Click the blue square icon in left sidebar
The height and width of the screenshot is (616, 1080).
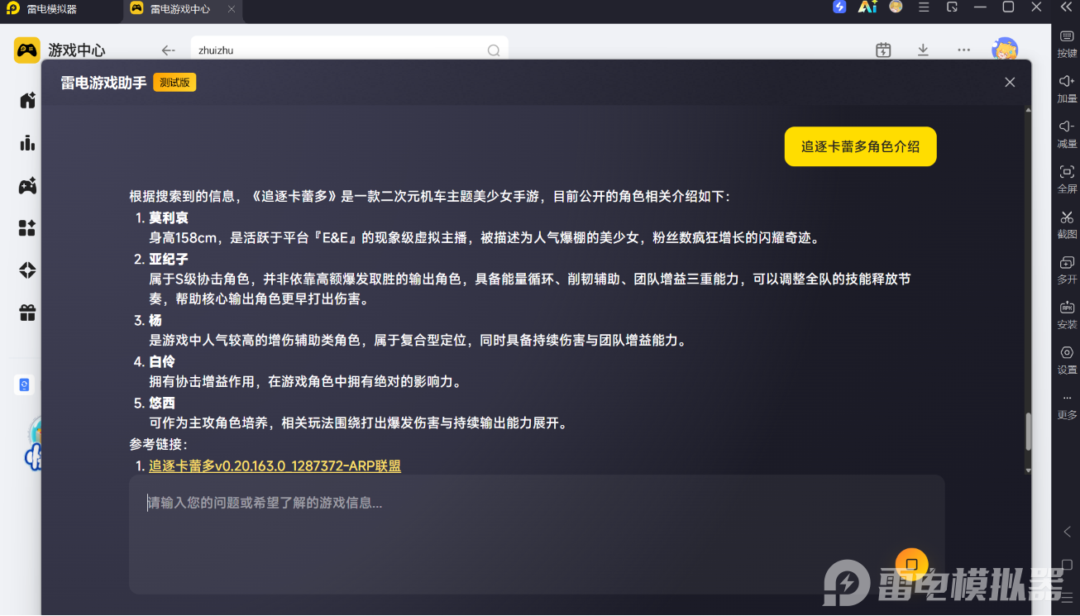pyautogui.click(x=24, y=384)
